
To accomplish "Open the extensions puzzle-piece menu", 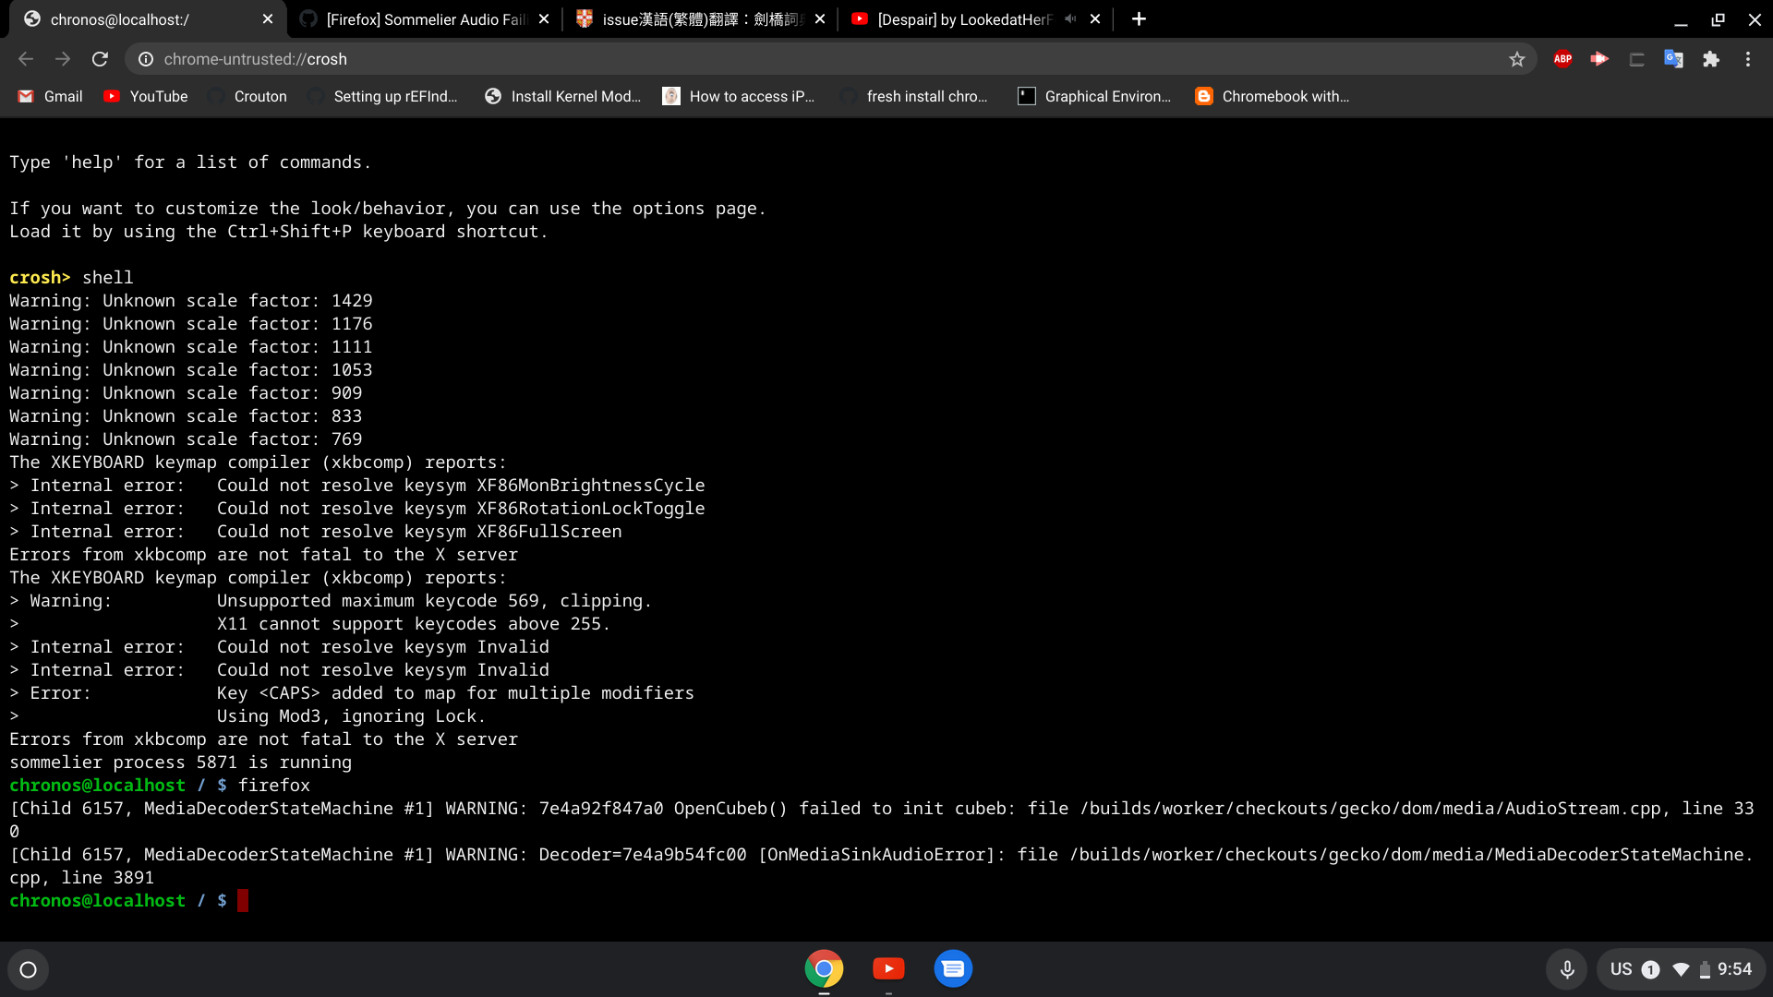I will coord(1711,58).
